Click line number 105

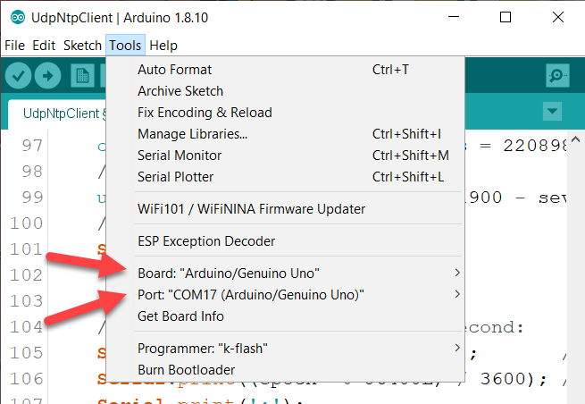pos(26,353)
